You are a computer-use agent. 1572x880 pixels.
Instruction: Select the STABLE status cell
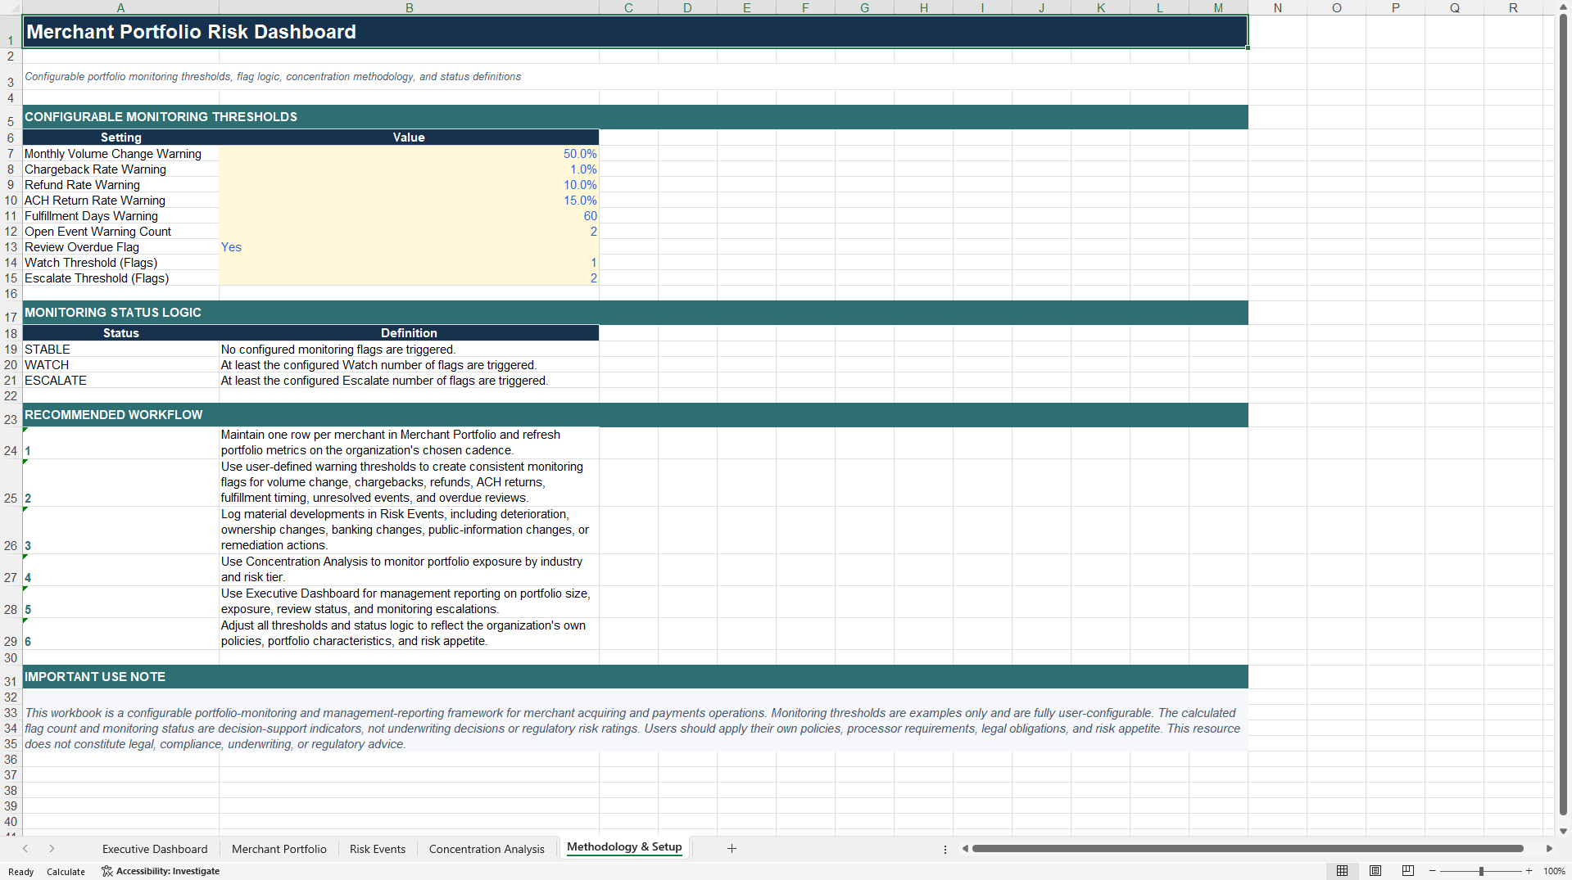pyautogui.click(x=120, y=350)
